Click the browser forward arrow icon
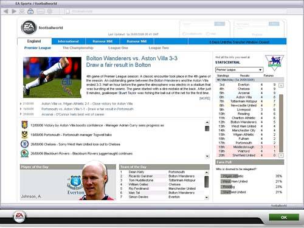The width and height of the screenshot is (304, 228). click(14, 12)
